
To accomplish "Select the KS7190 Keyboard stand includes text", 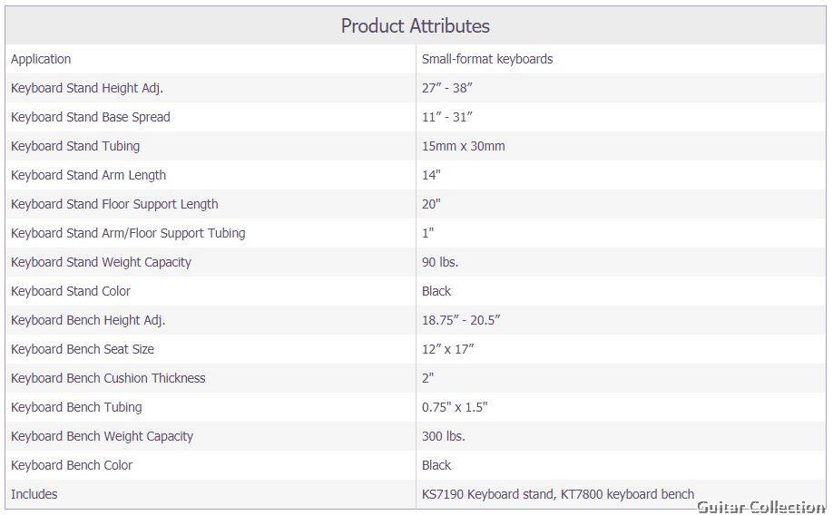I will click(487, 494).
